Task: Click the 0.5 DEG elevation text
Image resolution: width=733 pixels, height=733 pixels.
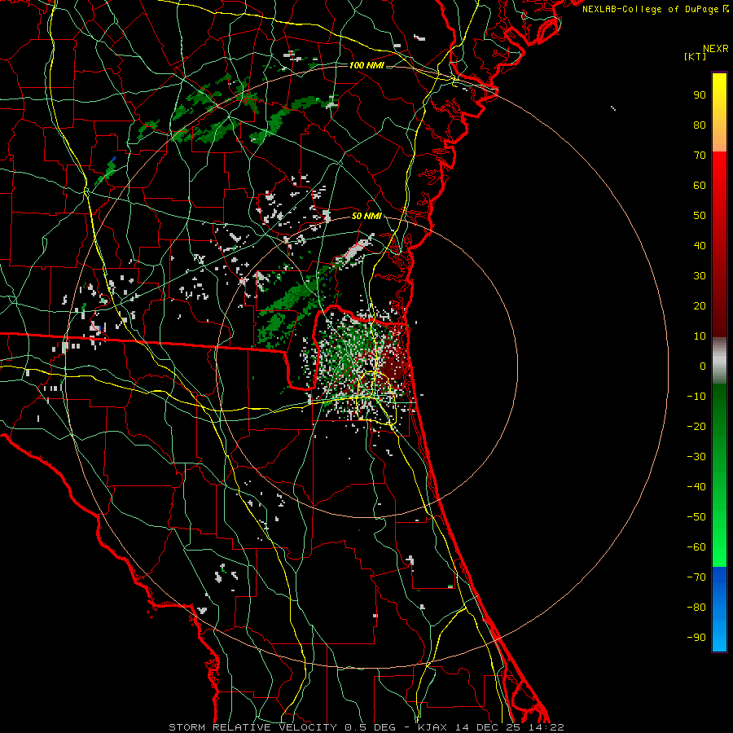Action: coord(371,727)
